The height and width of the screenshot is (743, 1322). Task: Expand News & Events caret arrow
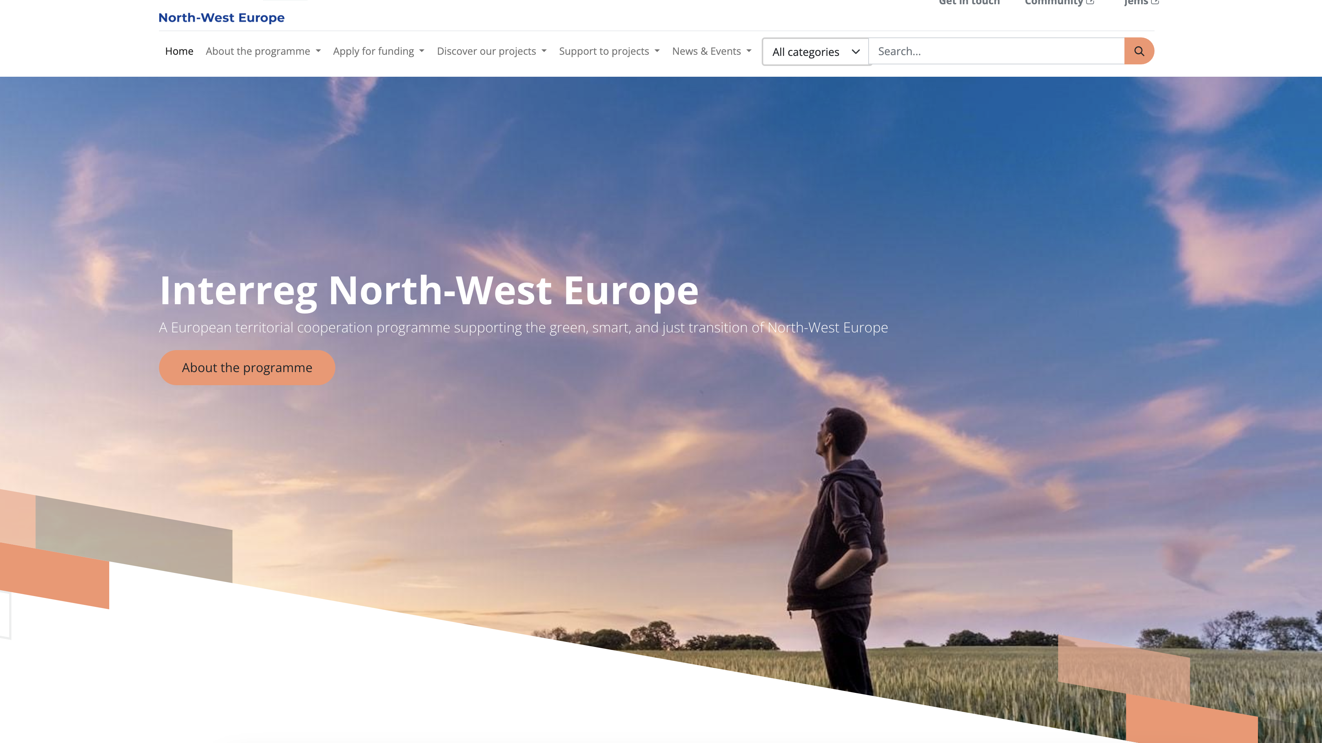point(749,51)
